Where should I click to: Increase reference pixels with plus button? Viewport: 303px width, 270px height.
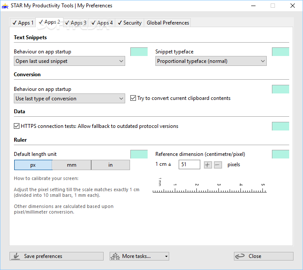(x=208, y=165)
